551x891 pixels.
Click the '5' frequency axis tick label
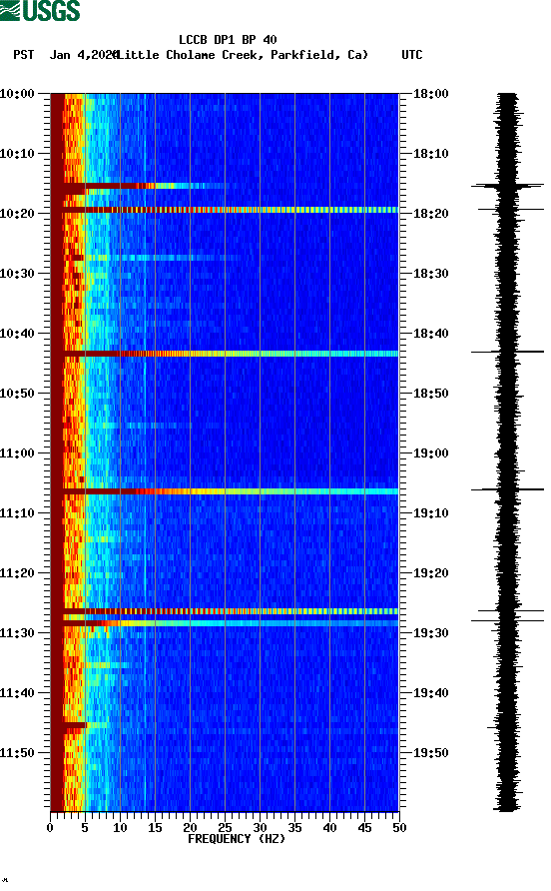[x=85, y=828]
